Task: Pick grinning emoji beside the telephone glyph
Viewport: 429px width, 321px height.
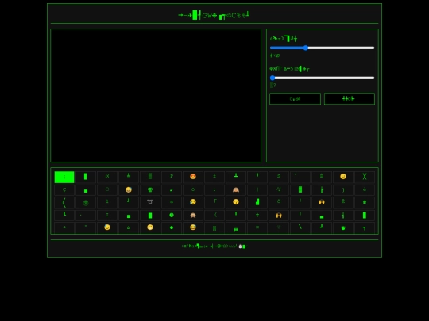Action: [x=129, y=189]
